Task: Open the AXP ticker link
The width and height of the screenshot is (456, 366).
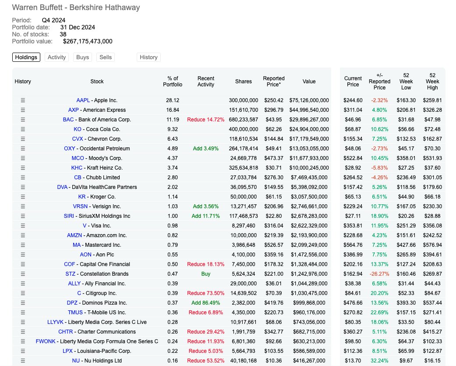Action: coord(73,110)
